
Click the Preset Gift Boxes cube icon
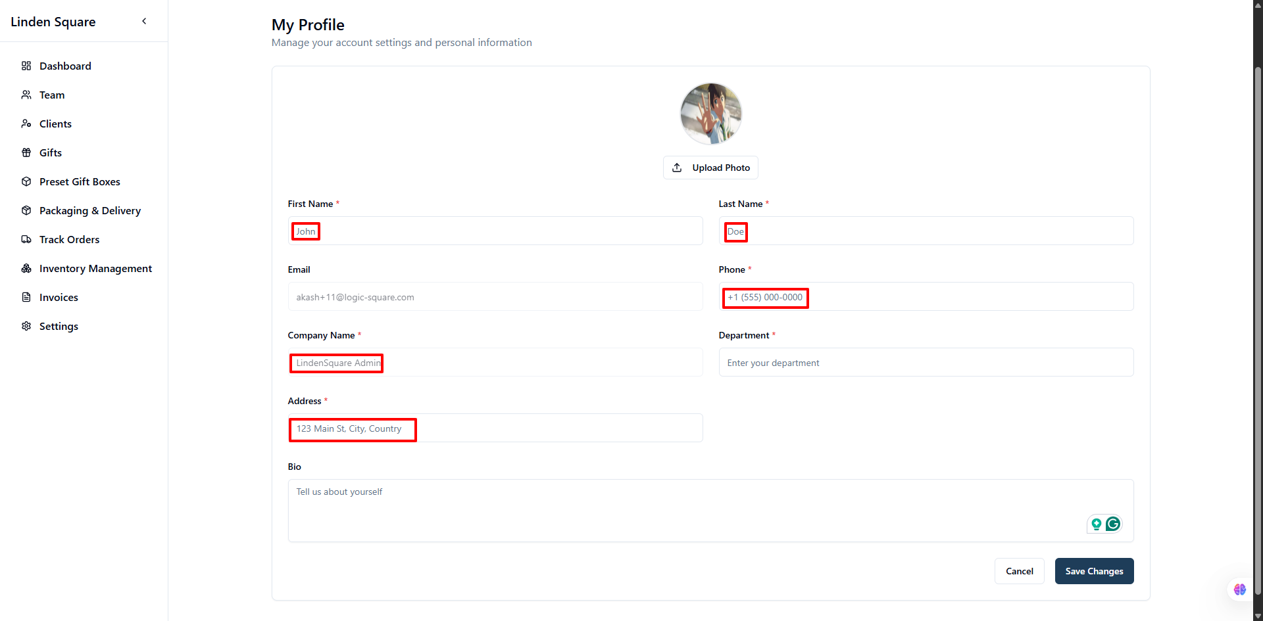coord(26,181)
